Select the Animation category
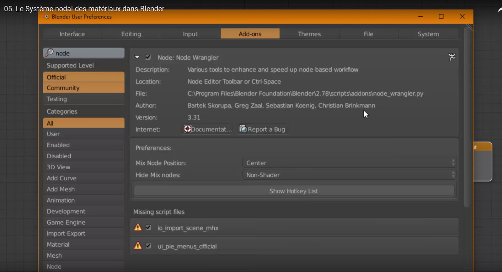Viewport: 502px width, 272px height. pyautogui.click(x=84, y=200)
